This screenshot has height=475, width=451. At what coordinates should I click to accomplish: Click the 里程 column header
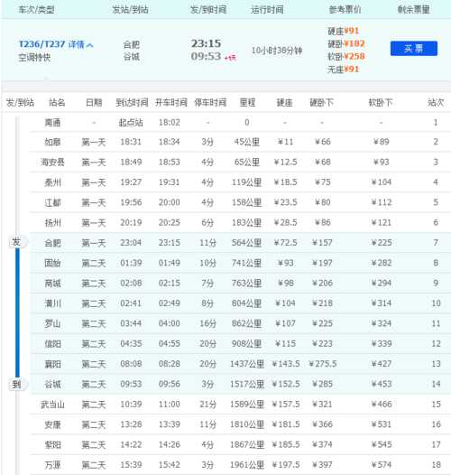247,102
